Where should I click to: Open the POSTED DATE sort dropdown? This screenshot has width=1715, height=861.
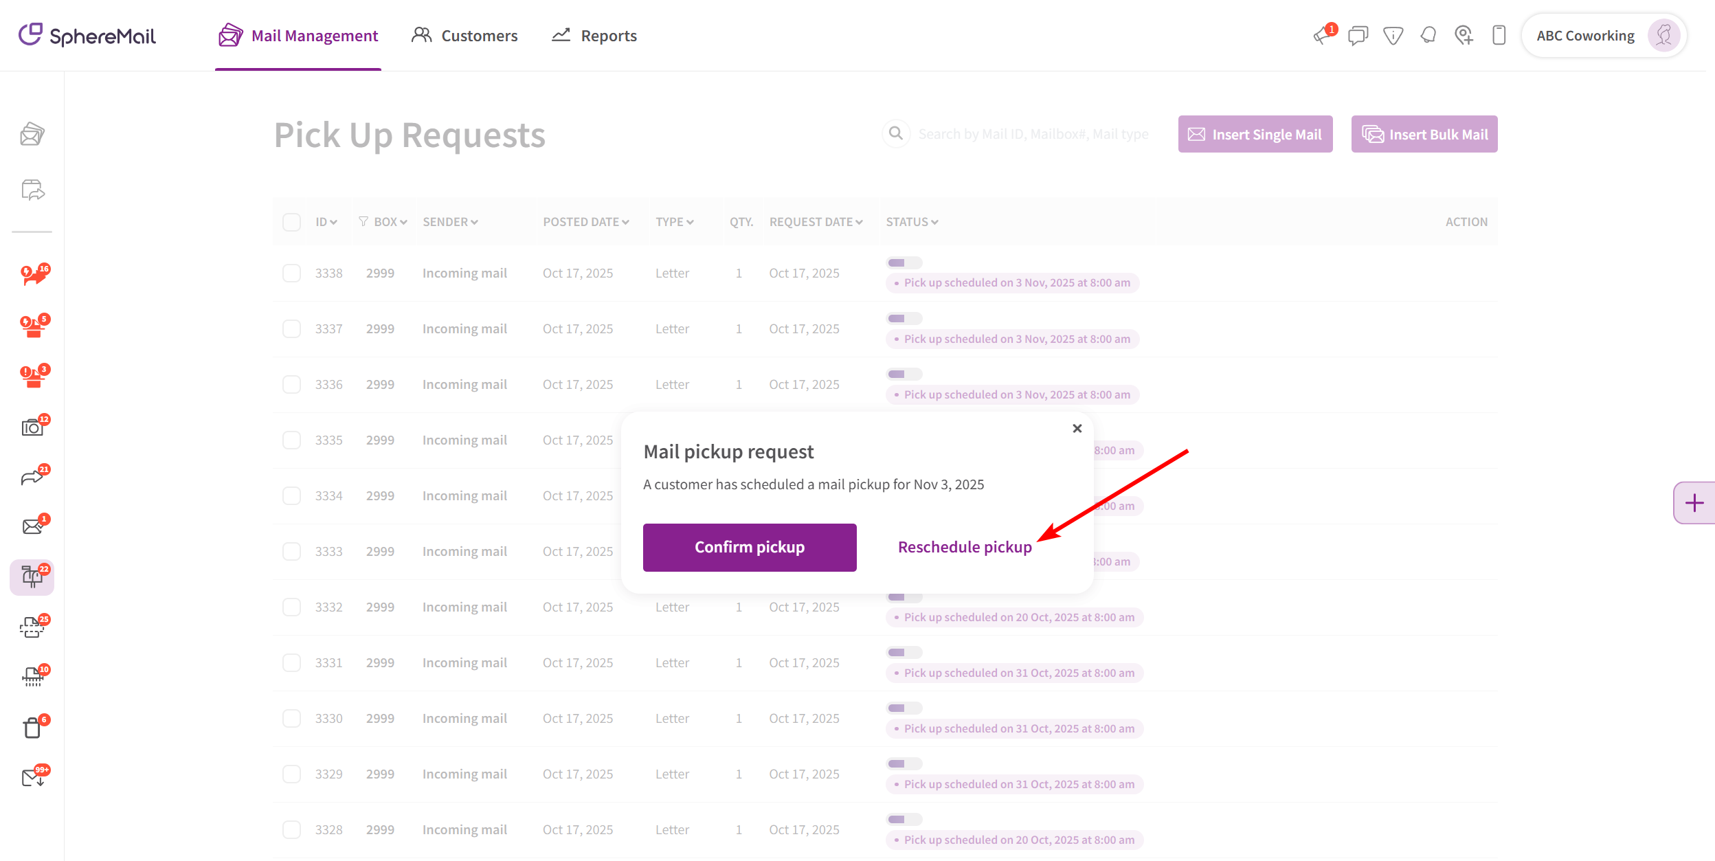(585, 222)
